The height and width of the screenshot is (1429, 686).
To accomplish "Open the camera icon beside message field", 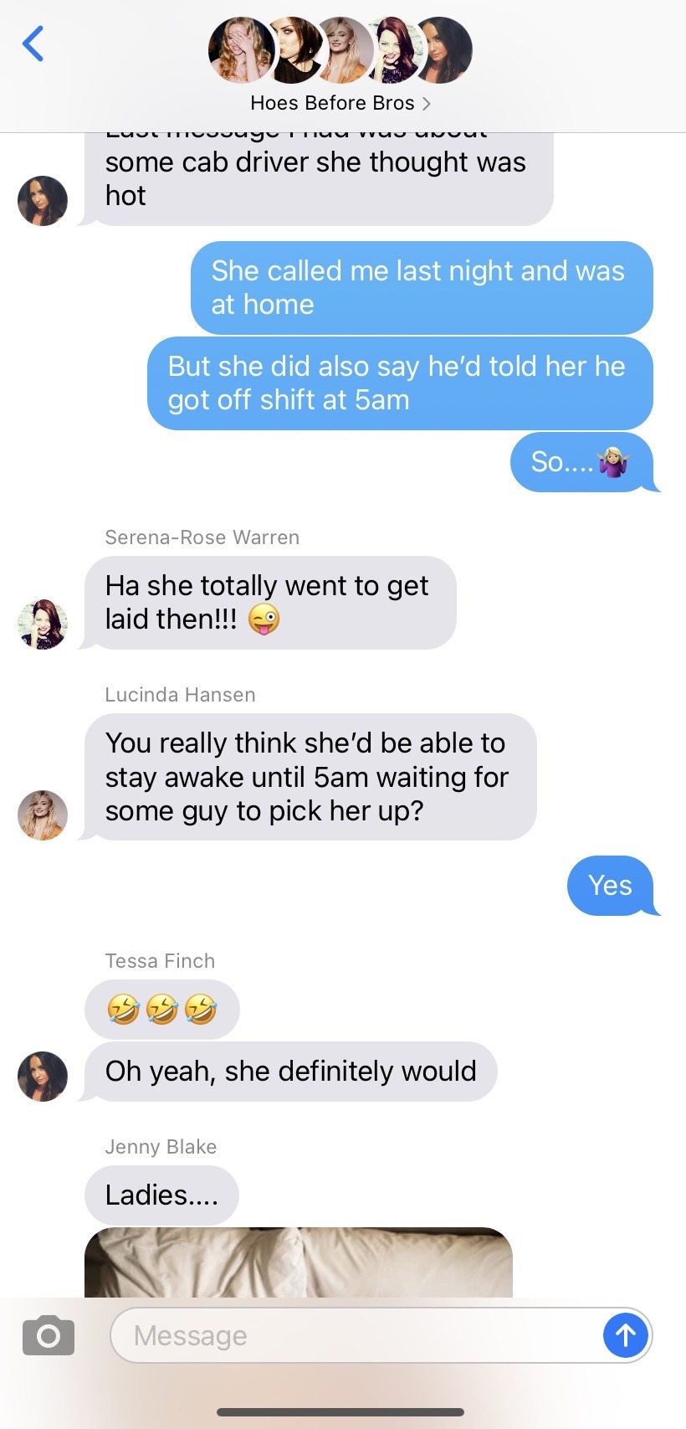I will point(49,1335).
